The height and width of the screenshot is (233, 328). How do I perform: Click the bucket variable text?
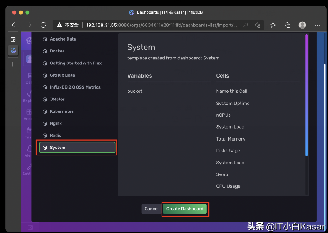[135, 91]
